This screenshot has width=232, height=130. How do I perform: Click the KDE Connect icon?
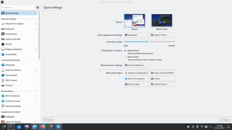tap(3, 80)
